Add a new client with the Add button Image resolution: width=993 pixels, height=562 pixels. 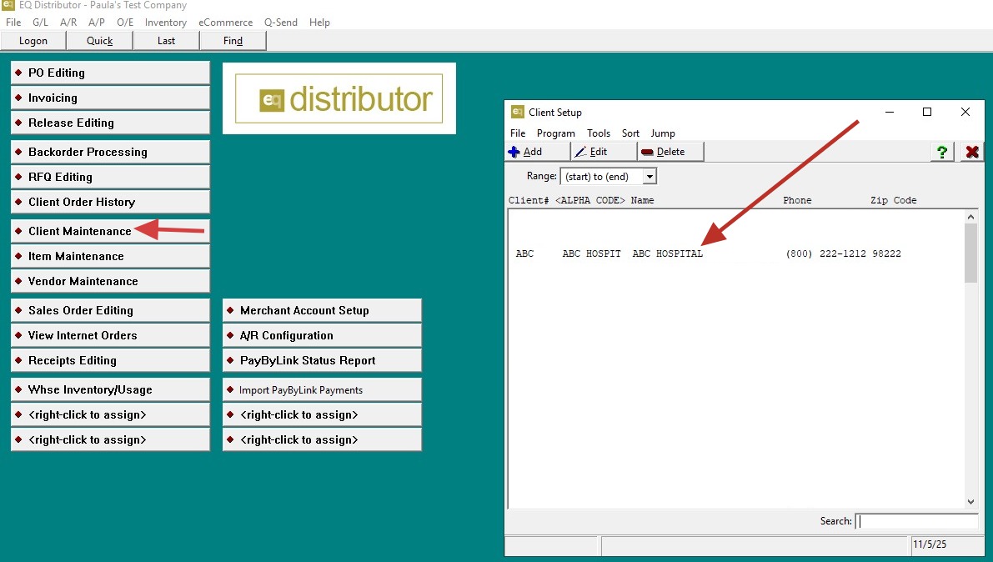pyautogui.click(x=538, y=152)
